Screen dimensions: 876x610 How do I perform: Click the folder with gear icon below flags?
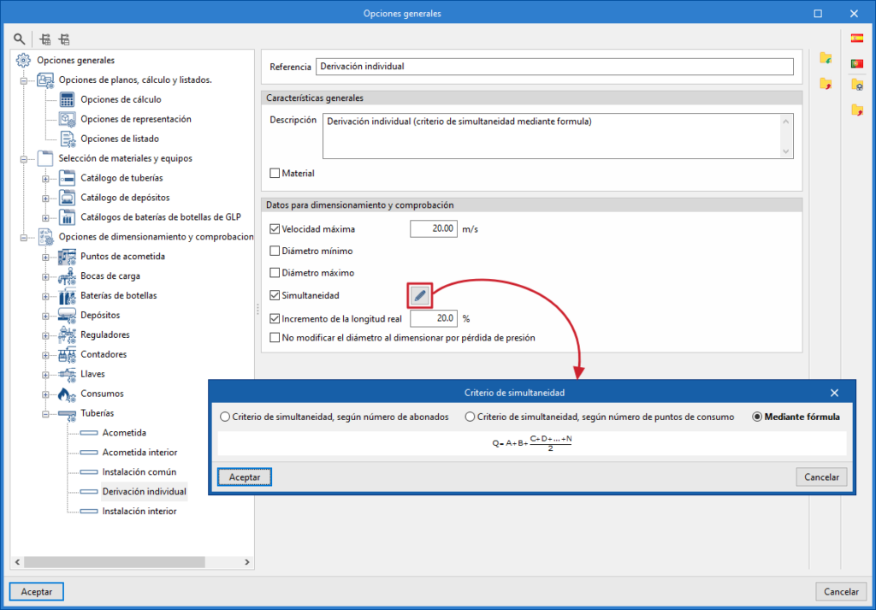pyautogui.click(x=856, y=85)
